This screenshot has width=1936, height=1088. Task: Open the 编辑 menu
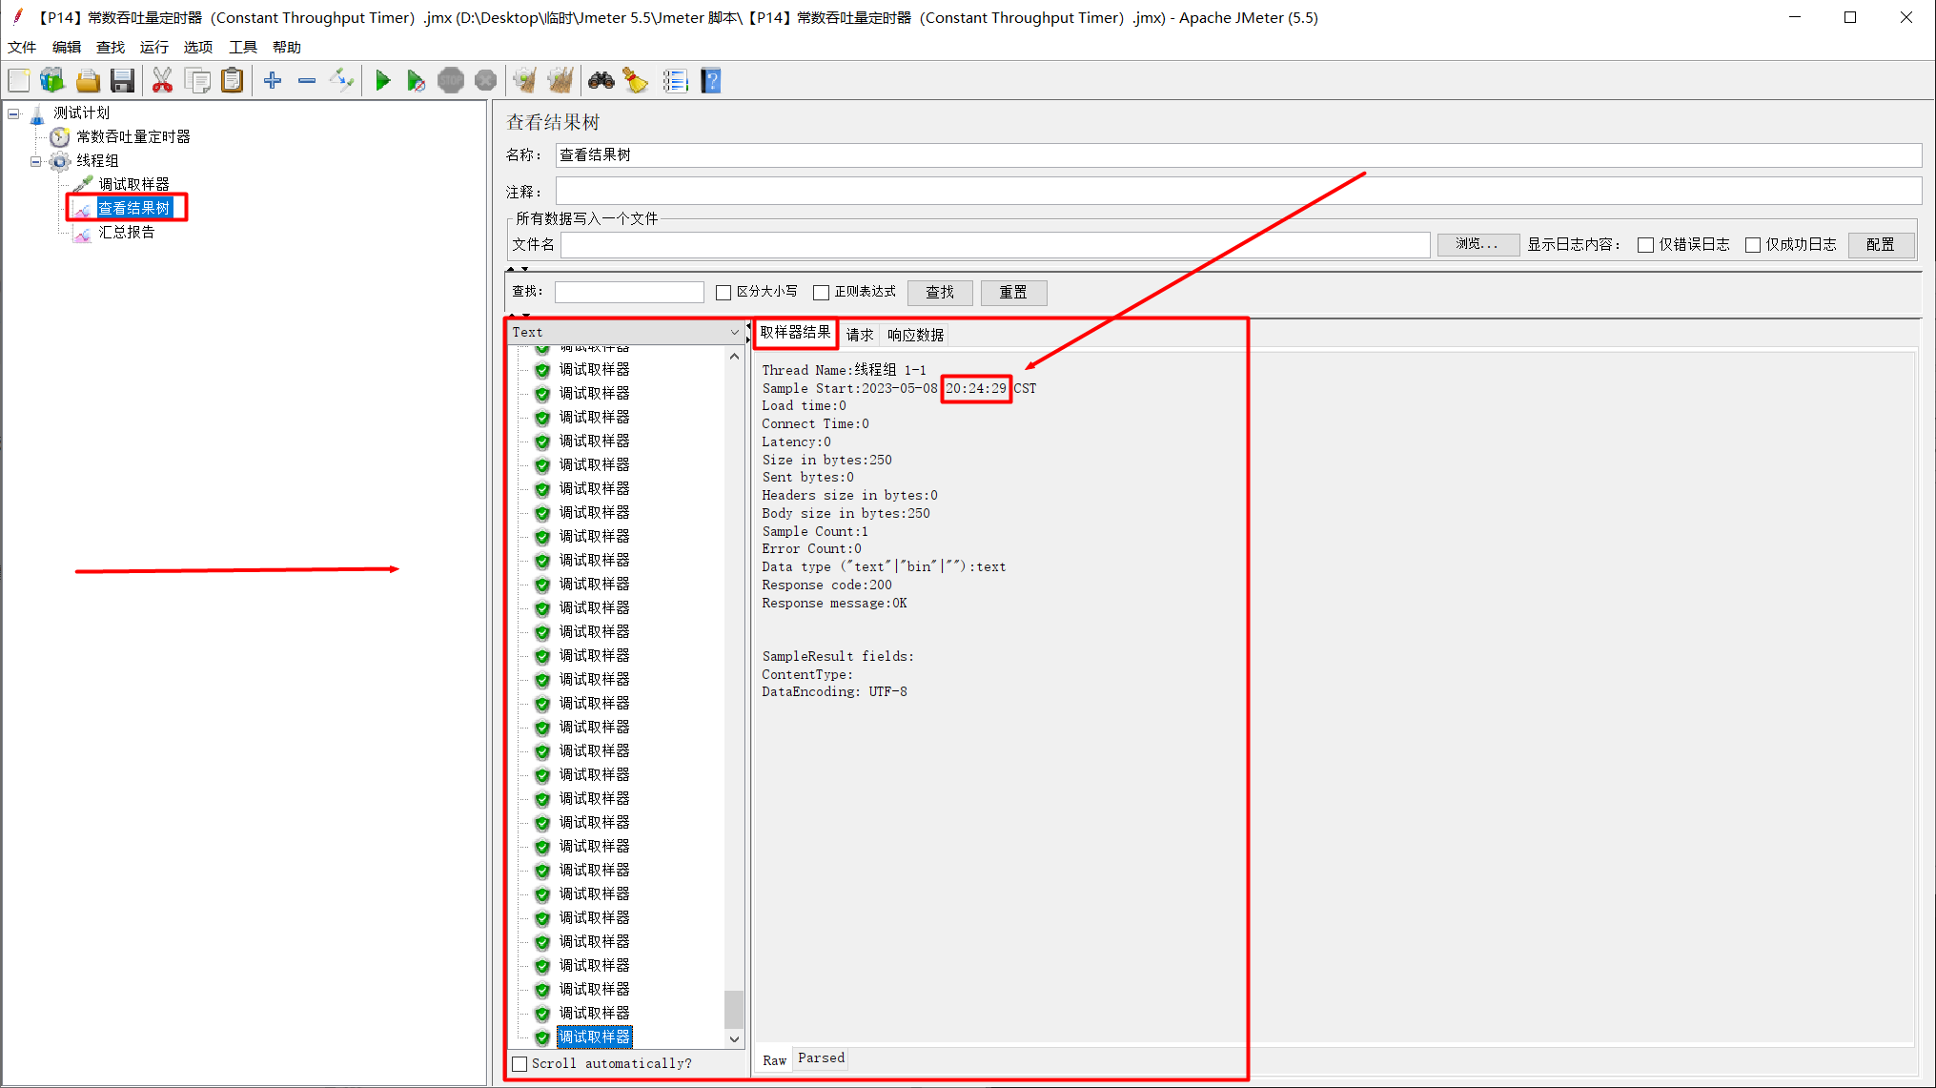(x=66, y=47)
